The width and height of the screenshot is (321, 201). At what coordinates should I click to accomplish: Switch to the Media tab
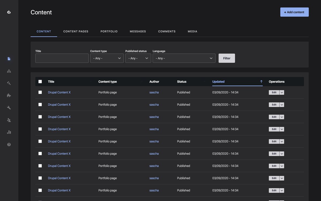tap(193, 31)
